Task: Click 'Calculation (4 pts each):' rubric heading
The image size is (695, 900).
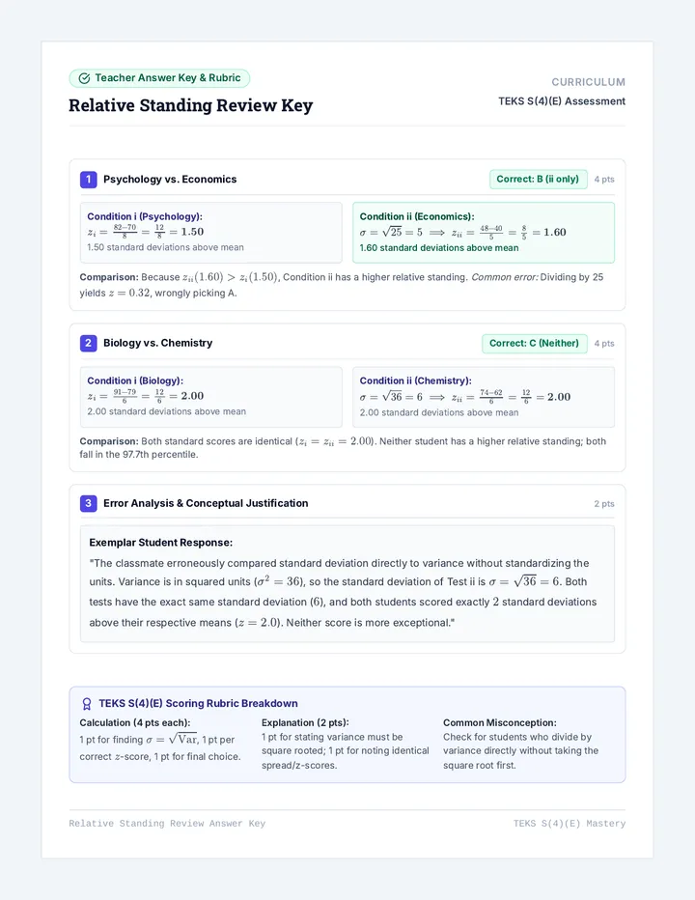Action: tap(135, 722)
